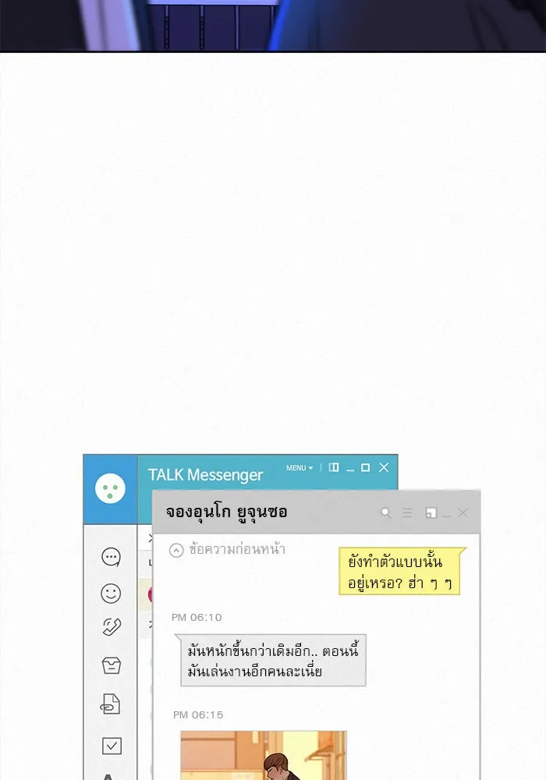The image size is (546, 780).
Task: Open the shared photo thumbnail at PM 06:15
Action: [264, 755]
